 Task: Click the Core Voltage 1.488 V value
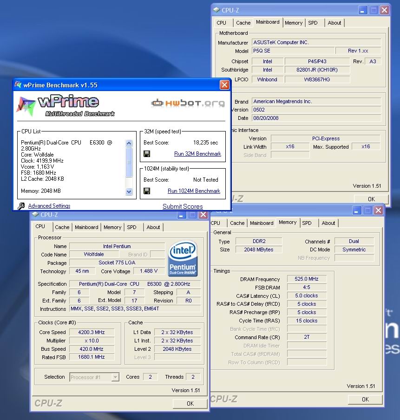click(x=149, y=271)
